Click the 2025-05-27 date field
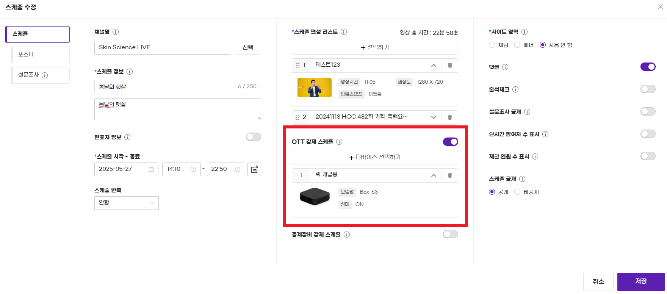The width and height of the screenshot is (667, 294). click(126, 169)
